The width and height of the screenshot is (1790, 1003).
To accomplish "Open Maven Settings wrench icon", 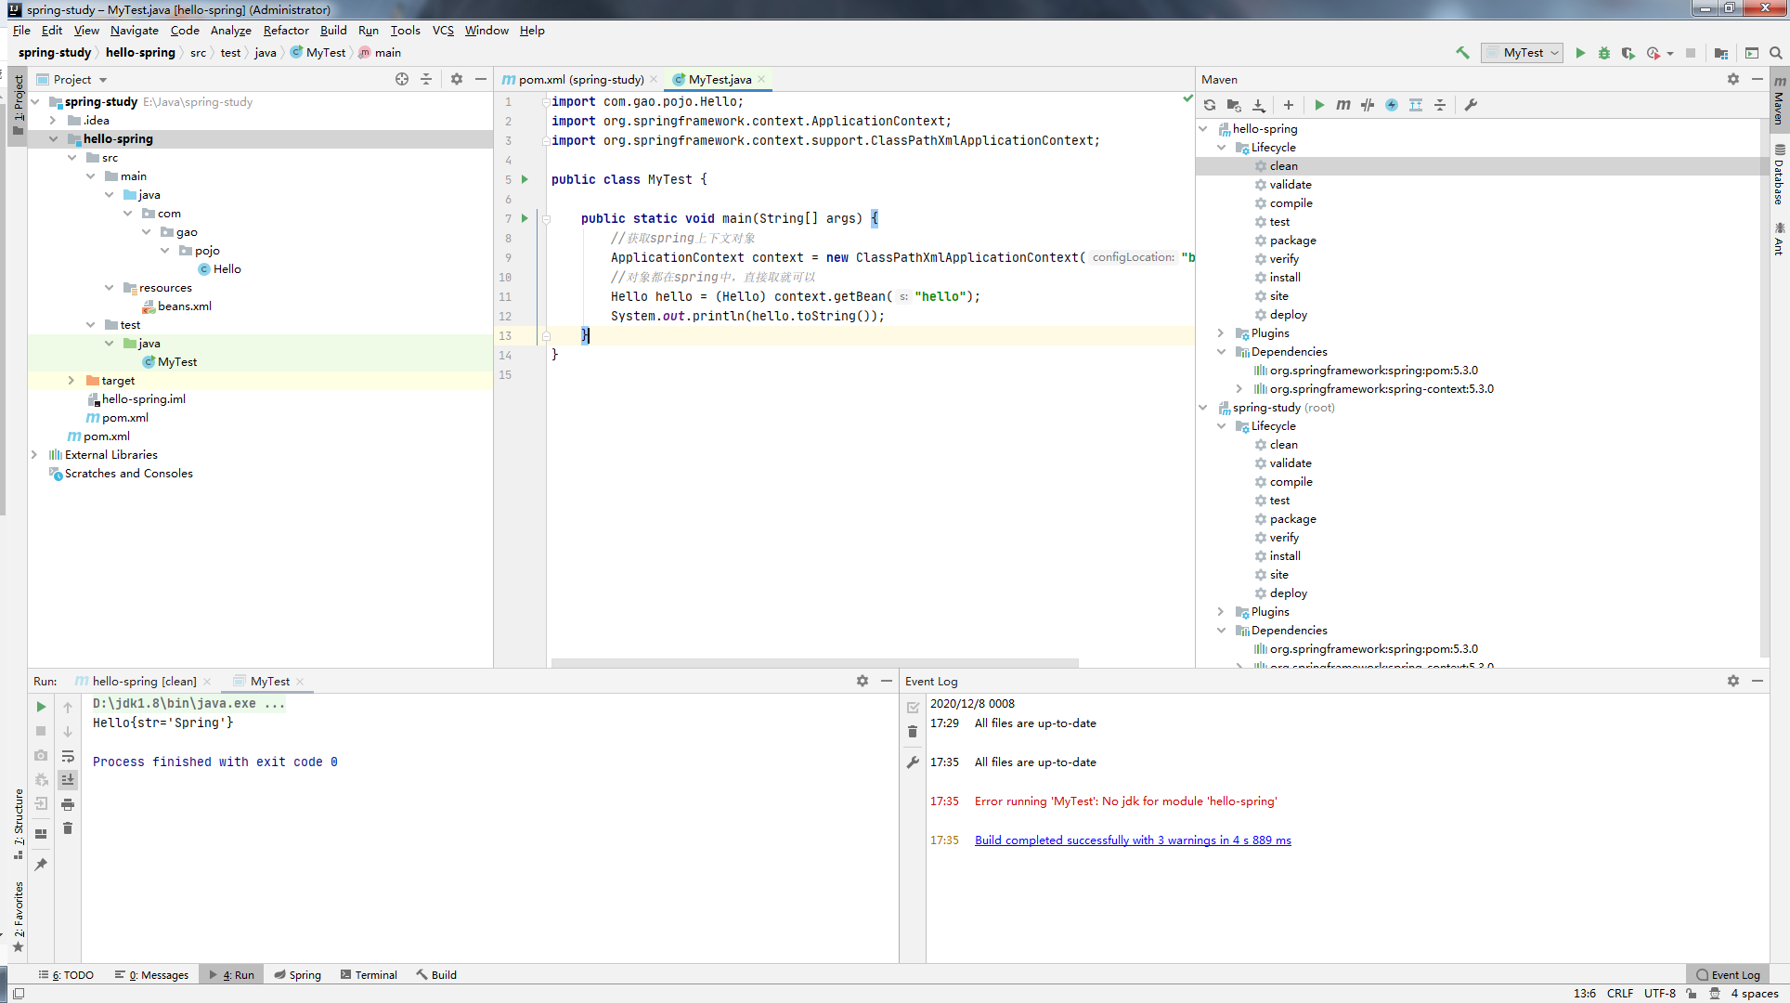I will click(x=1471, y=105).
